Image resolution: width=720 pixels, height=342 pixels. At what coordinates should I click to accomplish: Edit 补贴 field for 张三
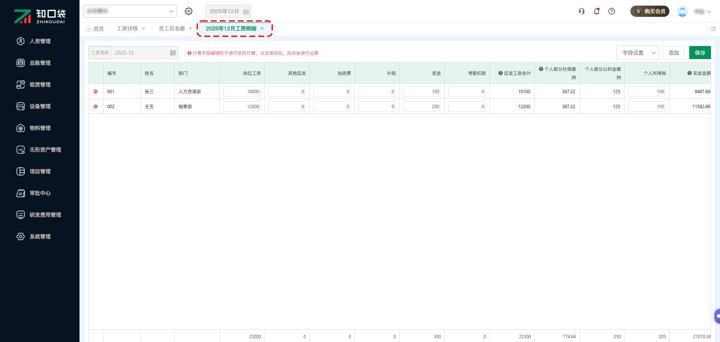coord(377,92)
